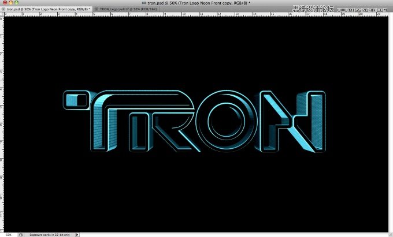Click the green zoom window button
The width and height of the screenshot is (393, 237).
17,2
